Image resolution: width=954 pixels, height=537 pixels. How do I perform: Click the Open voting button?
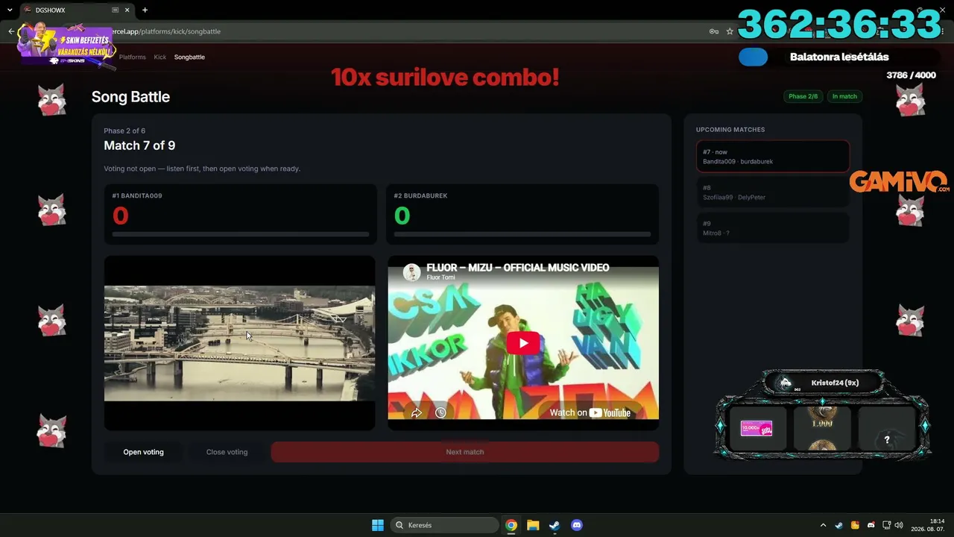pyautogui.click(x=143, y=452)
